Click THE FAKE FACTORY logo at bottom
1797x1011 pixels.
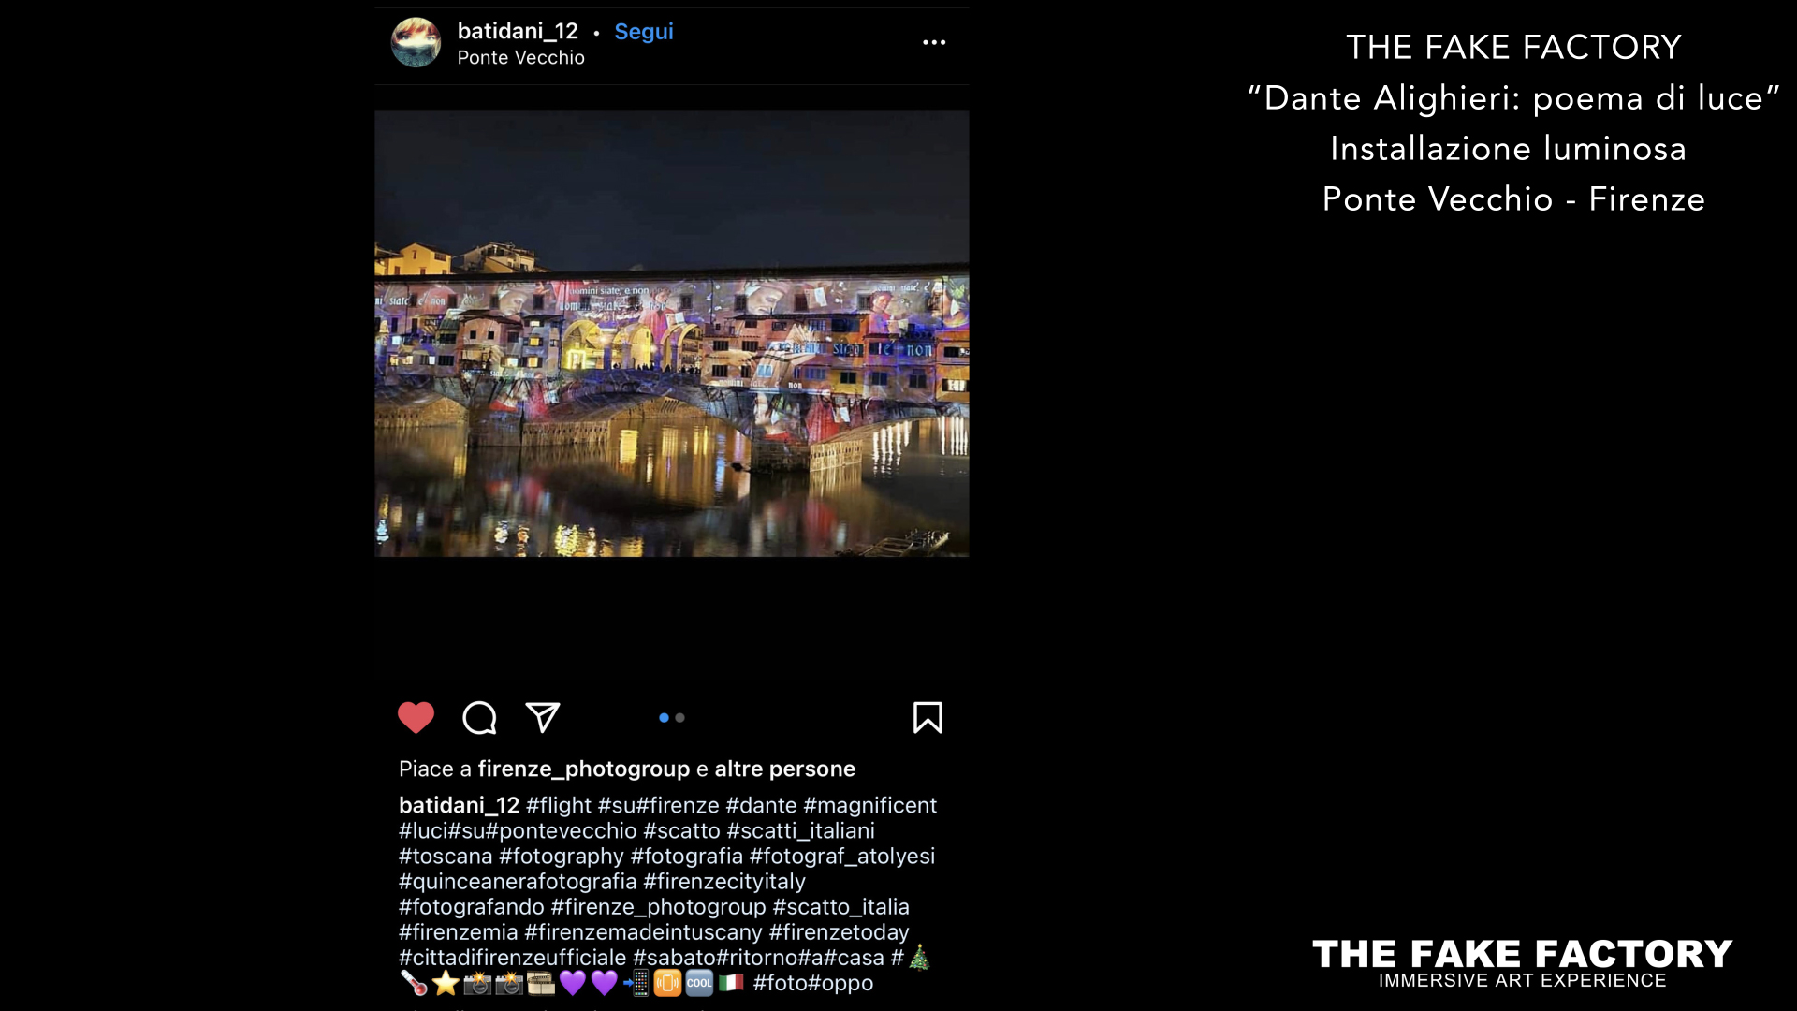[1522, 963]
